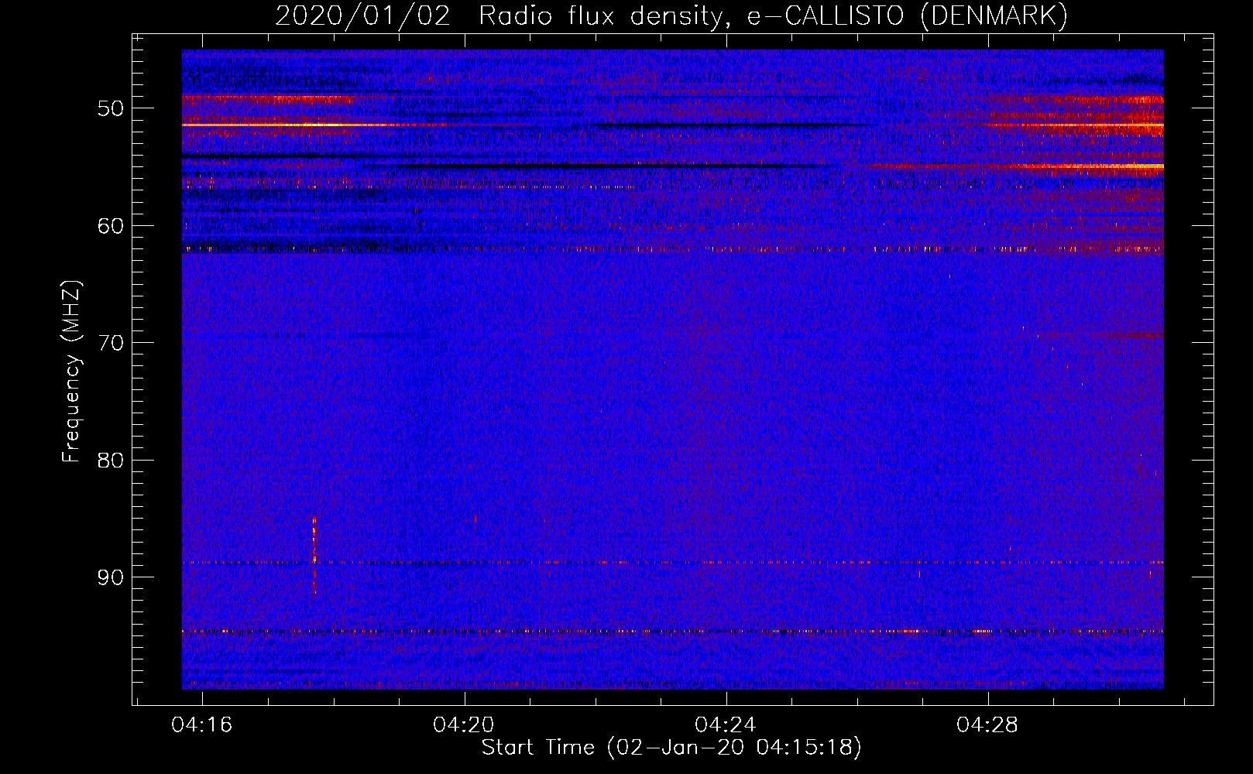The image size is (1253, 774).
Task: Click the 04:16 time tick label
Action: (x=202, y=725)
